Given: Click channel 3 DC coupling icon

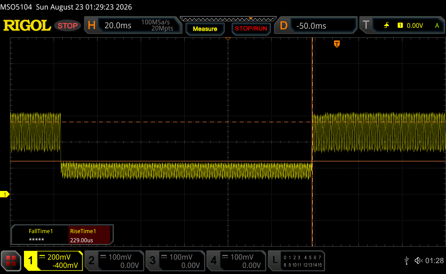Looking at the screenshot, I should click(x=164, y=257).
